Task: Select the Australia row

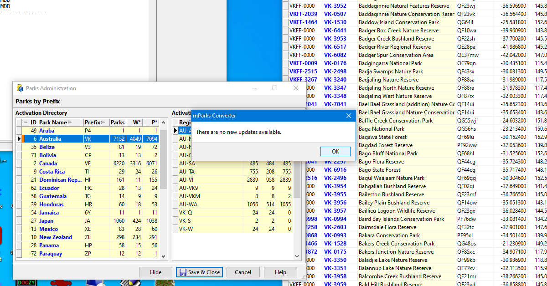Action: click(88, 139)
